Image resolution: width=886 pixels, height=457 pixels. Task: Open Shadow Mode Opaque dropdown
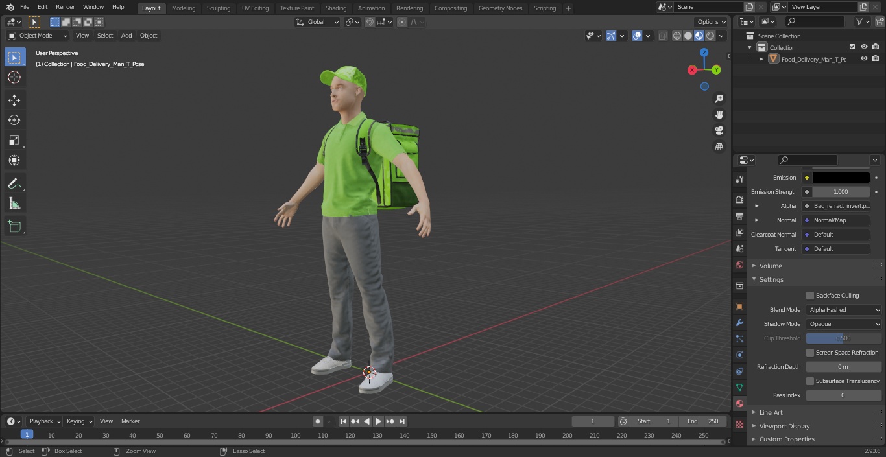(844, 324)
